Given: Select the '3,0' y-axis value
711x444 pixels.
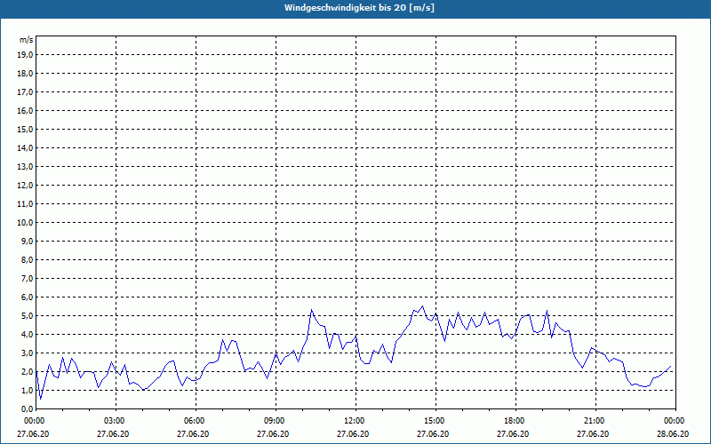Looking at the screenshot, I should (x=27, y=353).
